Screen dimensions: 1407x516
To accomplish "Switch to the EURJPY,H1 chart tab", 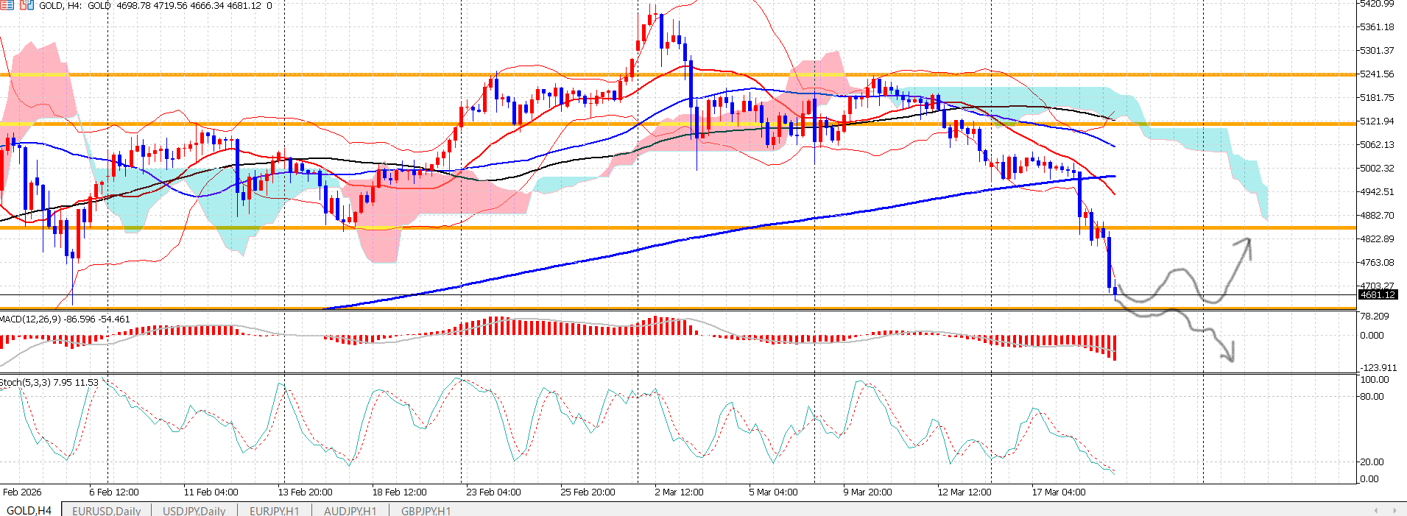I will pos(274,510).
